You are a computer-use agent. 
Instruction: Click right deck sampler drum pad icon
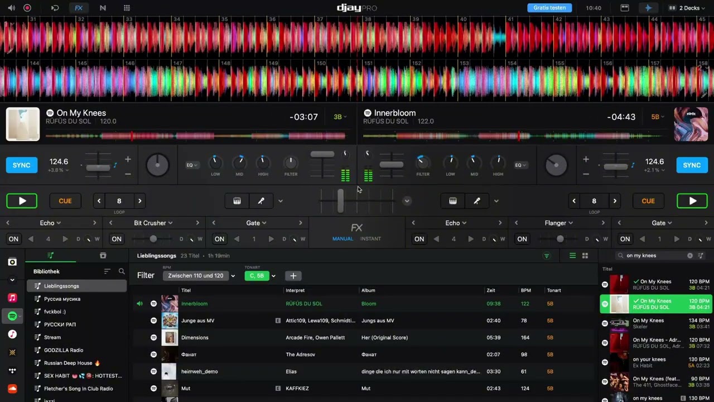click(453, 201)
